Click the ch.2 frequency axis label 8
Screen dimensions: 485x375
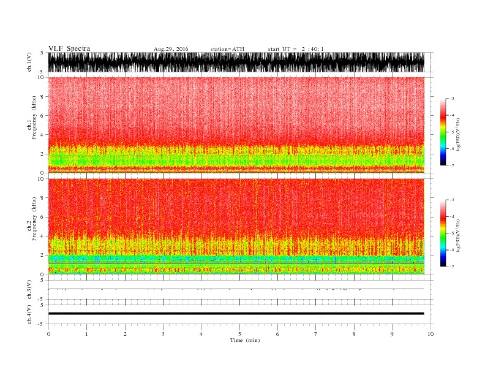42,198
